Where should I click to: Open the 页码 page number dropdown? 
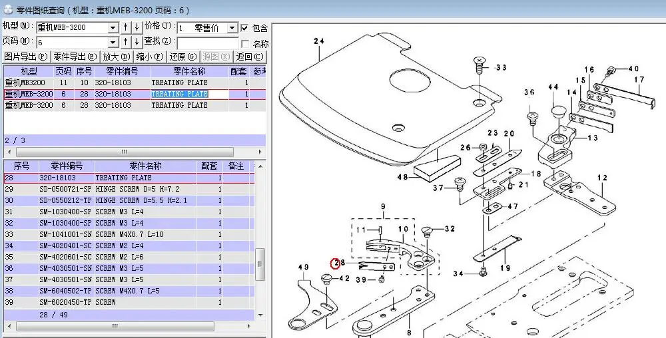click(113, 43)
